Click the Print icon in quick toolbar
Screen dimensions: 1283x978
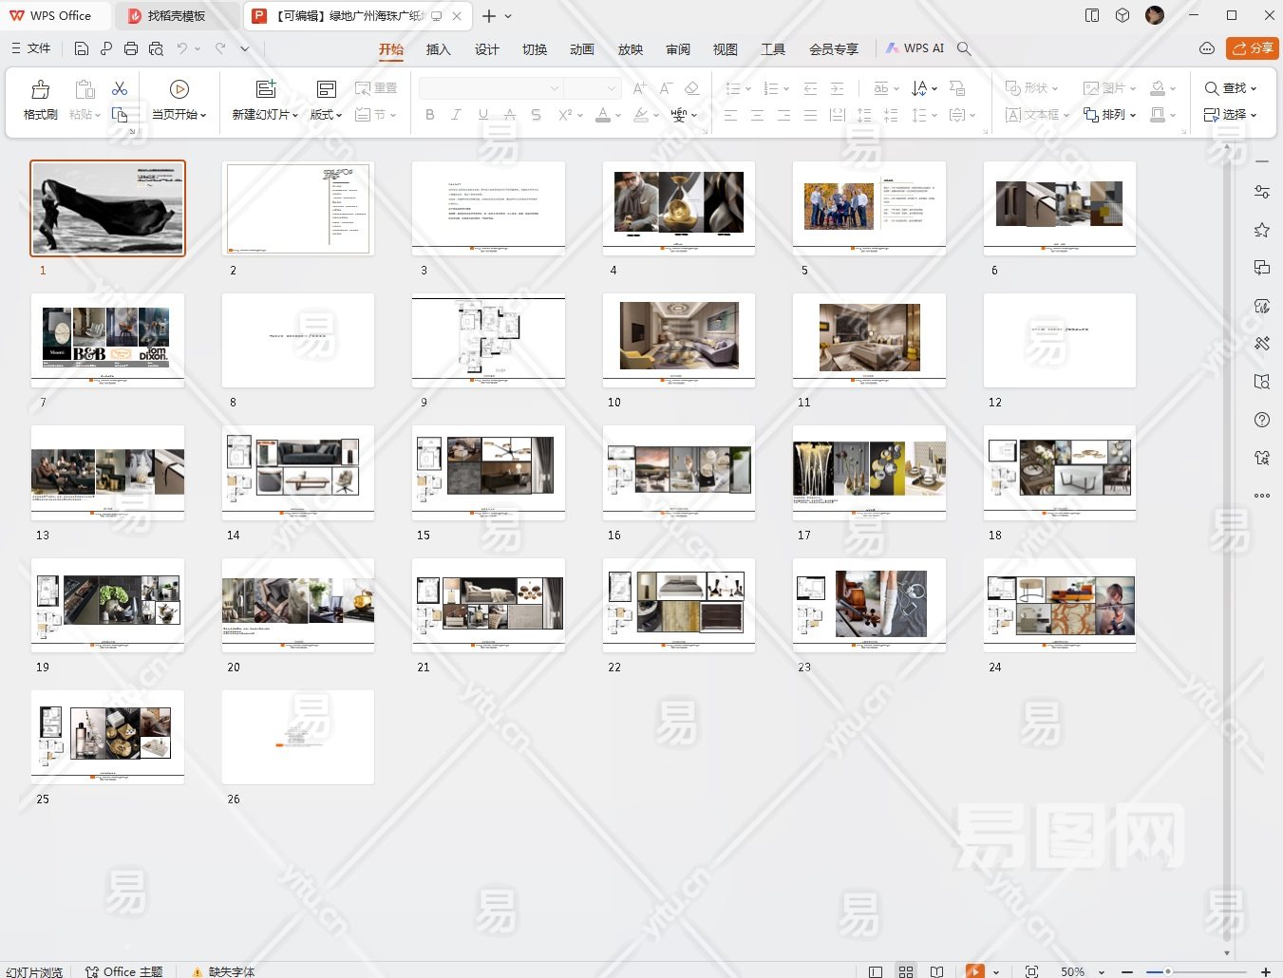[131, 48]
